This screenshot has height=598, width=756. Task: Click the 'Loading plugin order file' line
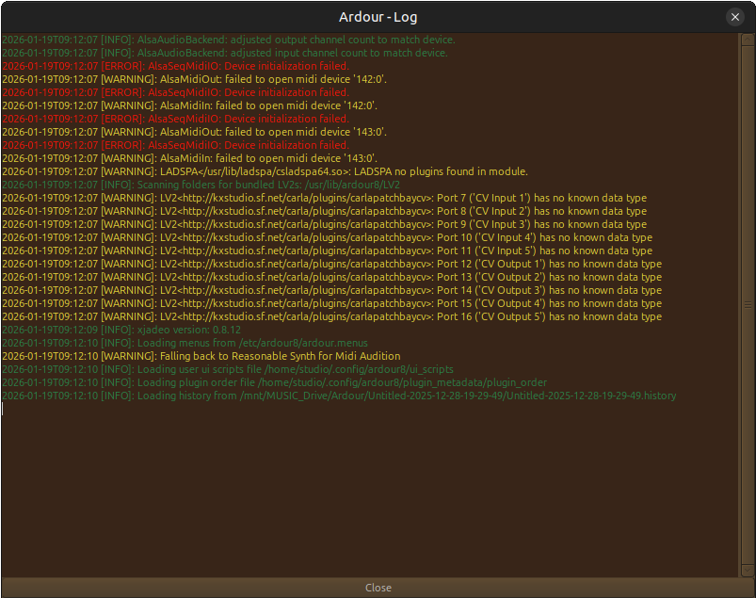point(274,383)
